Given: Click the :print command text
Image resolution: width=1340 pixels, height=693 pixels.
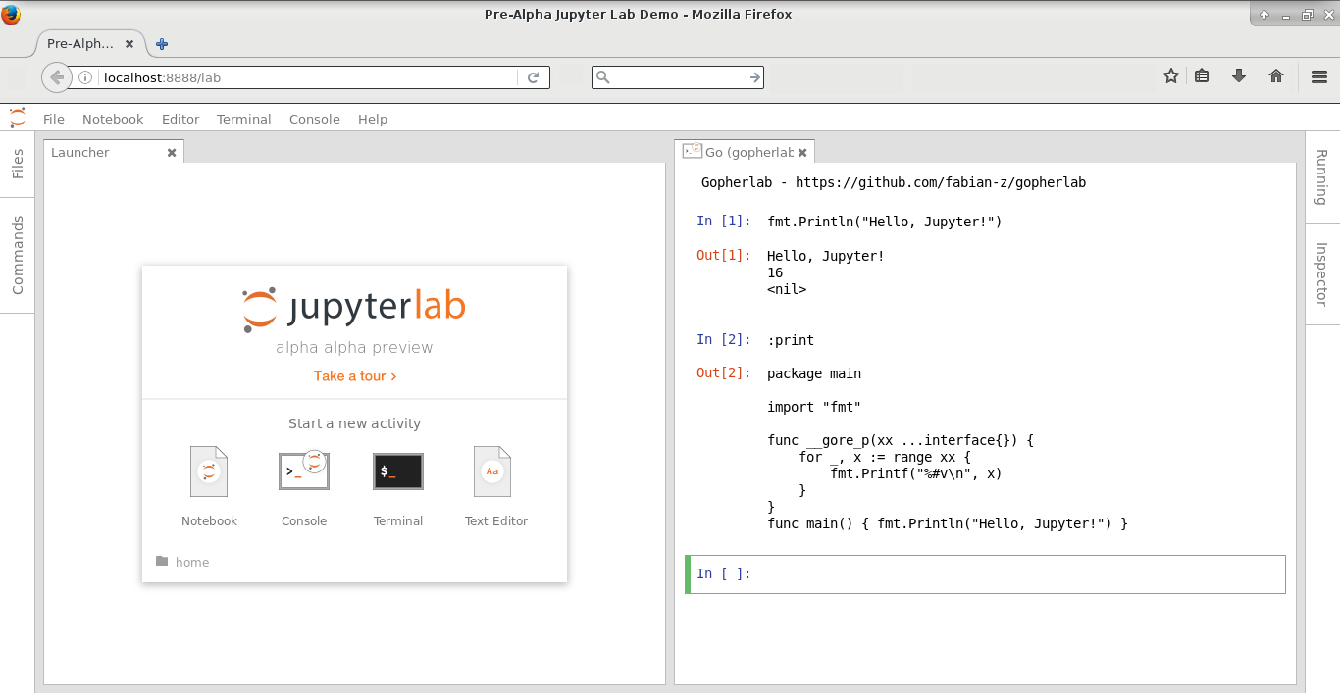Looking at the screenshot, I should coord(791,340).
